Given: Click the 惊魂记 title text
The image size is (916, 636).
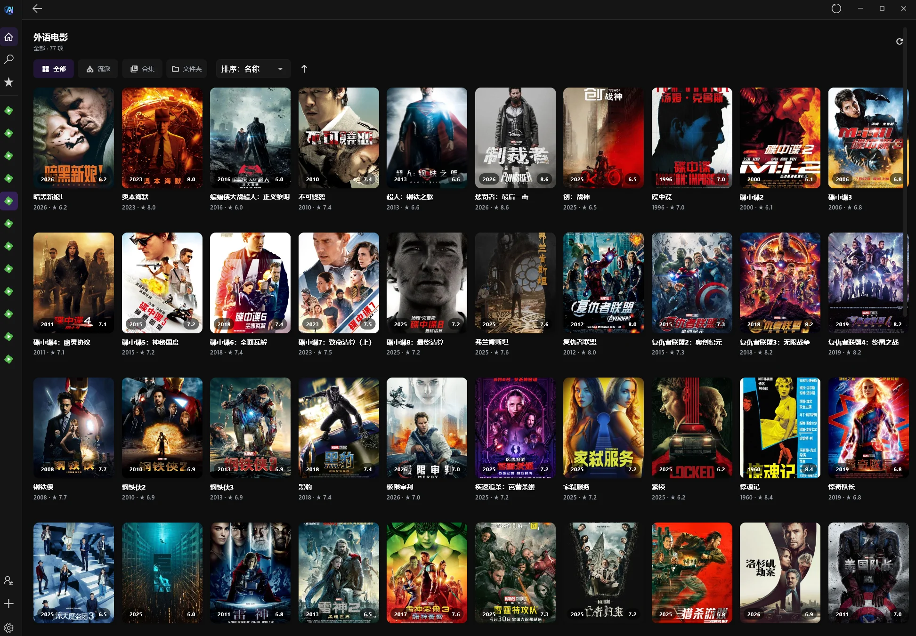Looking at the screenshot, I should click(x=750, y=487).
